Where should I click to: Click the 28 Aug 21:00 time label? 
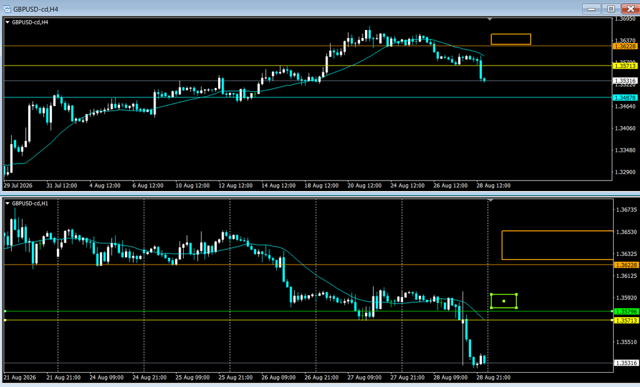(x=493, y=378)
